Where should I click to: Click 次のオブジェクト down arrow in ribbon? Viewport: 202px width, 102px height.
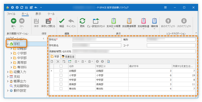184,21
